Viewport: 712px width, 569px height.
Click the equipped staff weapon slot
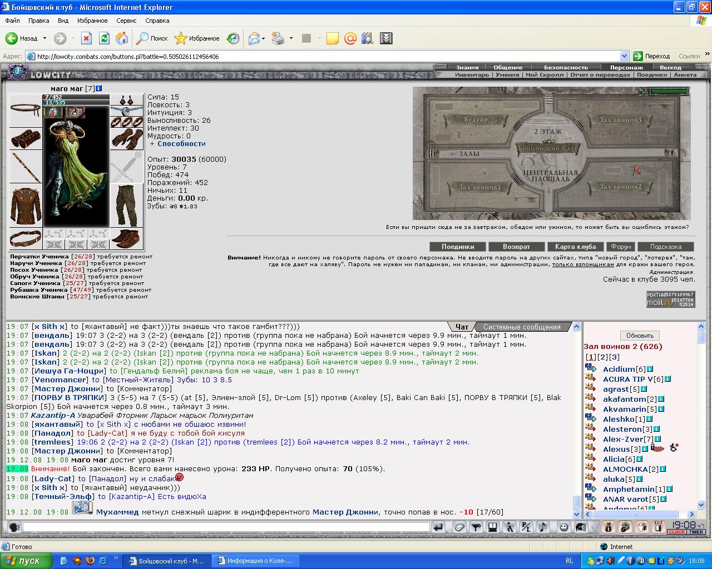[x=26, y=167]
